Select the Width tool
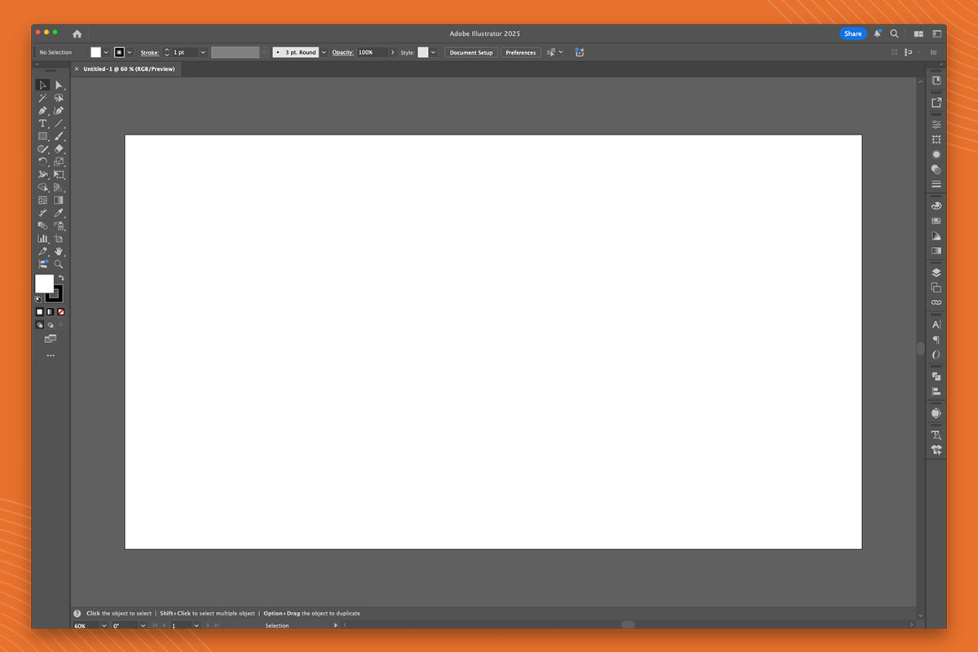 tap(43, 174)
